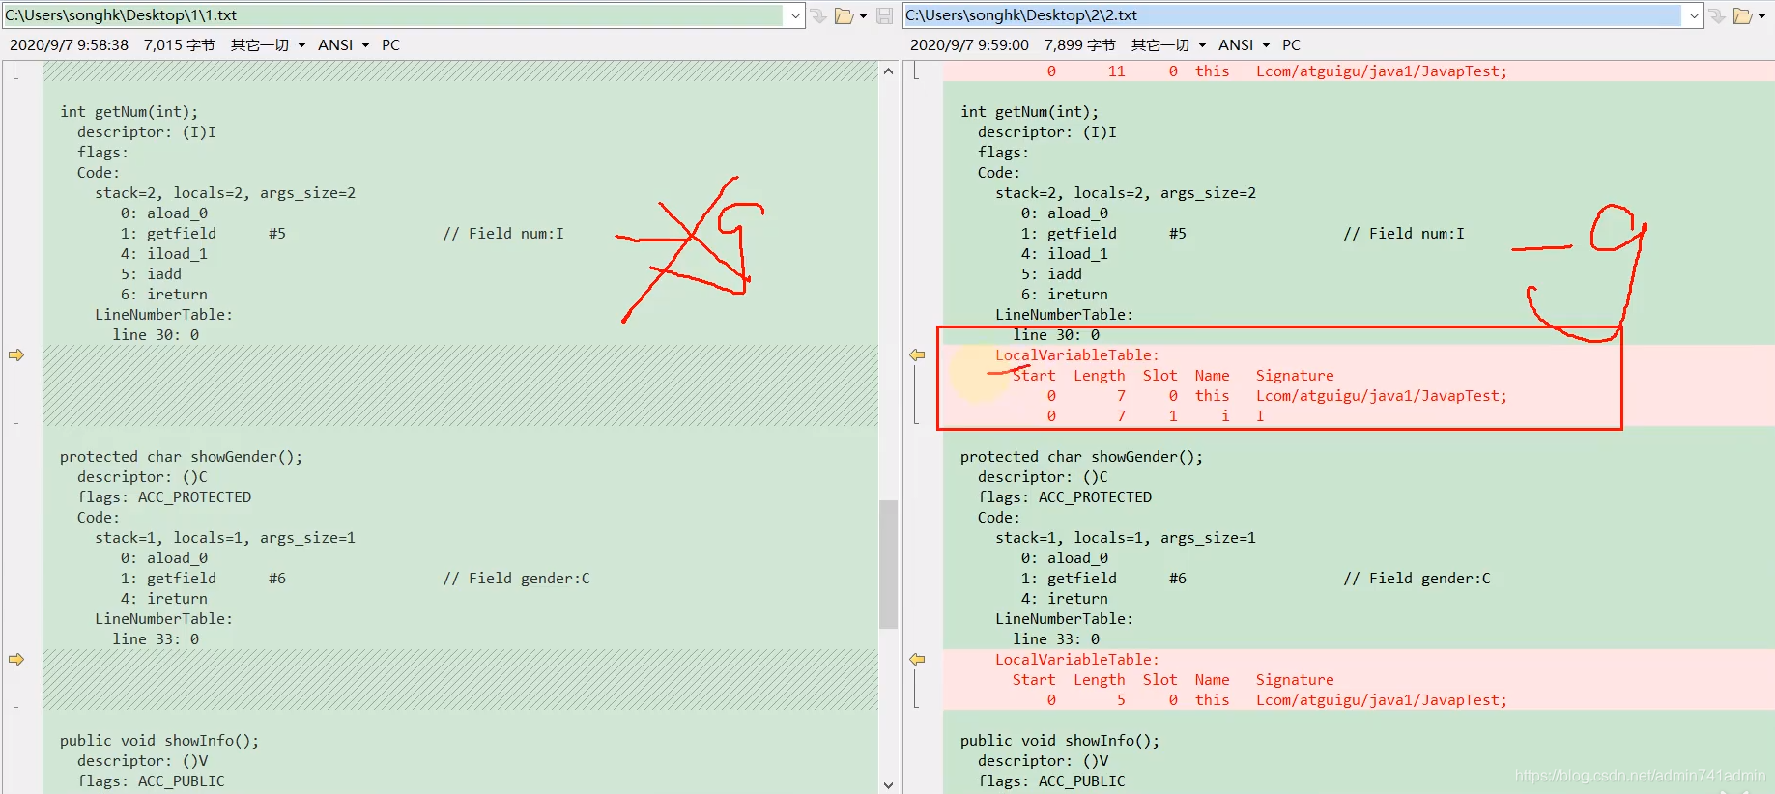Click the left pane vertical scrollbar thumb

point(888,564)
